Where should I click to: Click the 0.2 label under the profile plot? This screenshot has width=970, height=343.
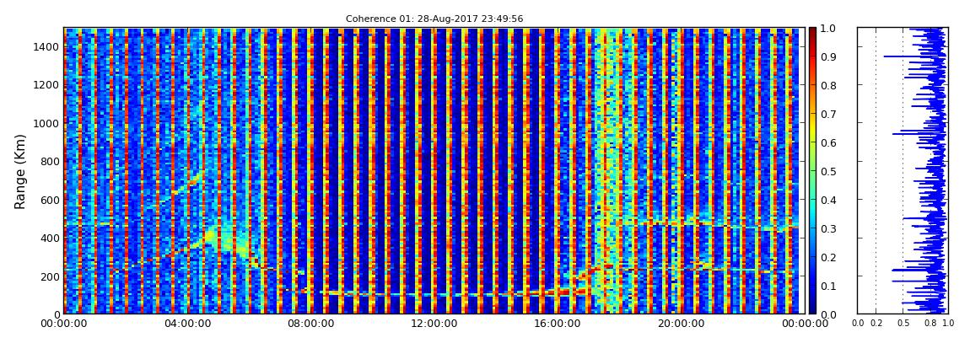pos(876,324)
